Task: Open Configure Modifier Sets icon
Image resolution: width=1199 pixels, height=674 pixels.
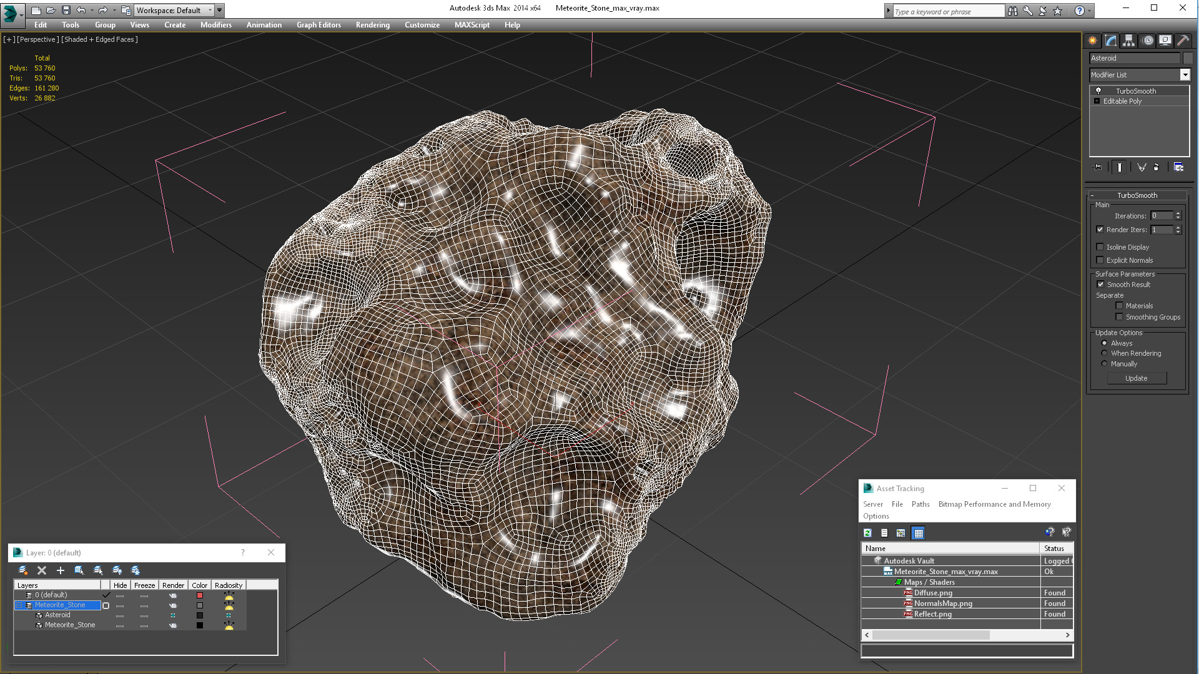Action: click(1178, 167)
